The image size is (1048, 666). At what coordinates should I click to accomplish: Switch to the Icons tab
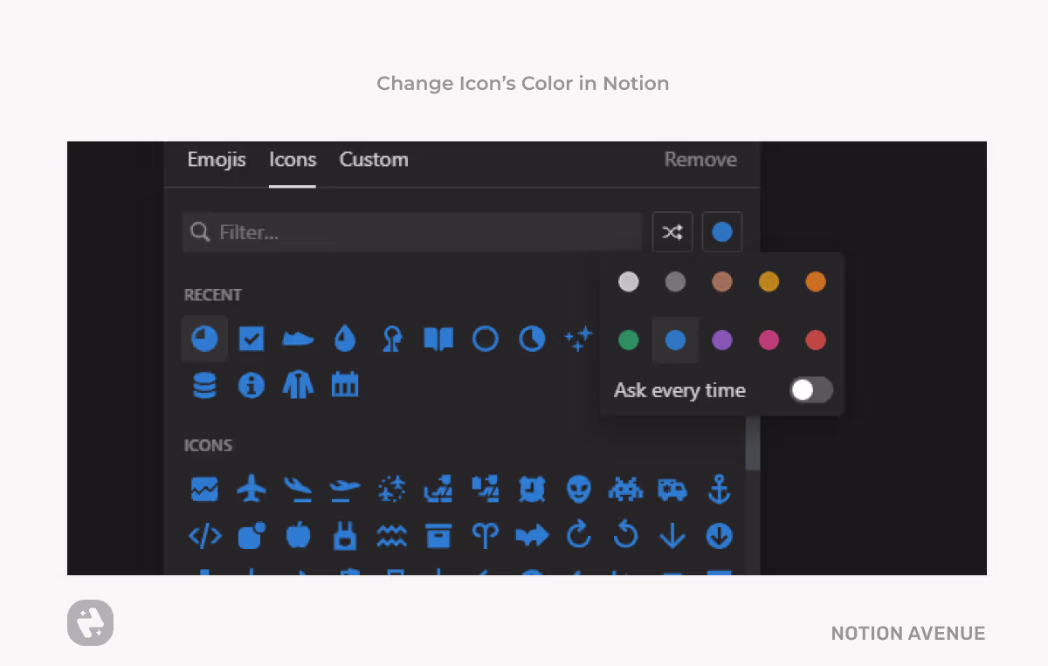(293, 160)
